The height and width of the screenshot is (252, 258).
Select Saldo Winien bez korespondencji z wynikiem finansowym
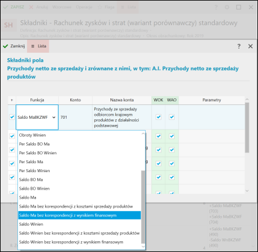pyautogui.click(x=80, y=242)
